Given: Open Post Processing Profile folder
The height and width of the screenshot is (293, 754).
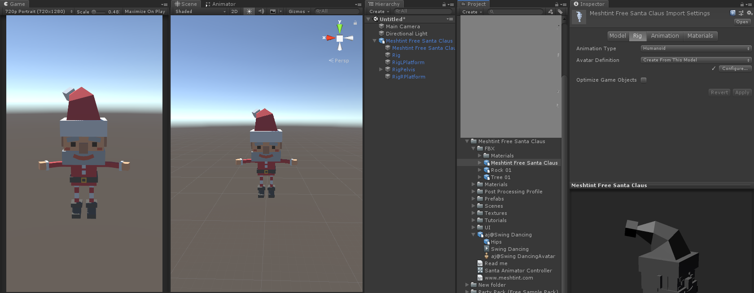Looking at the screenshot, I should (x=513, y=192).
